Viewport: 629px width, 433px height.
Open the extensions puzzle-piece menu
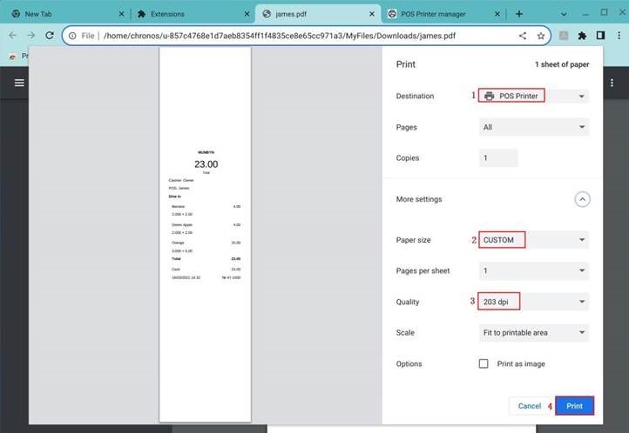pyautogui.click(x=582, y=36)
